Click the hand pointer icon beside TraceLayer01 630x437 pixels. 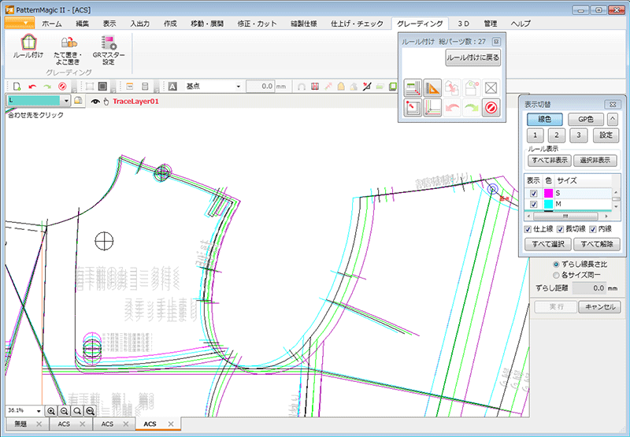point(106,102)
